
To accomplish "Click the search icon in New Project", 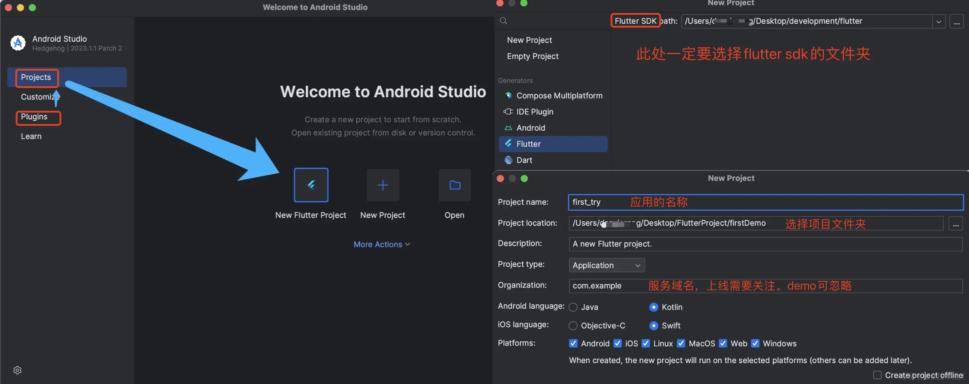I will pos(504,21).
